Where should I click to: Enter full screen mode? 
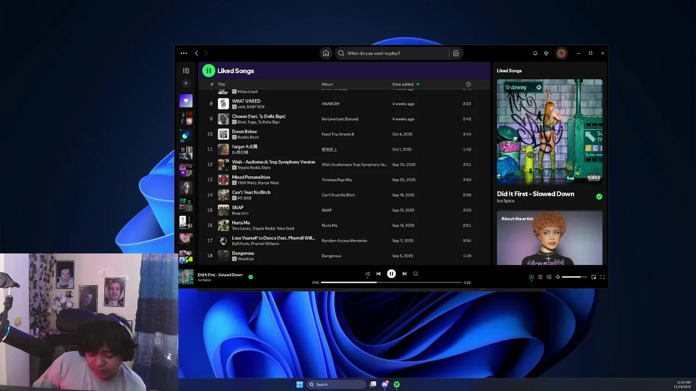602,277
